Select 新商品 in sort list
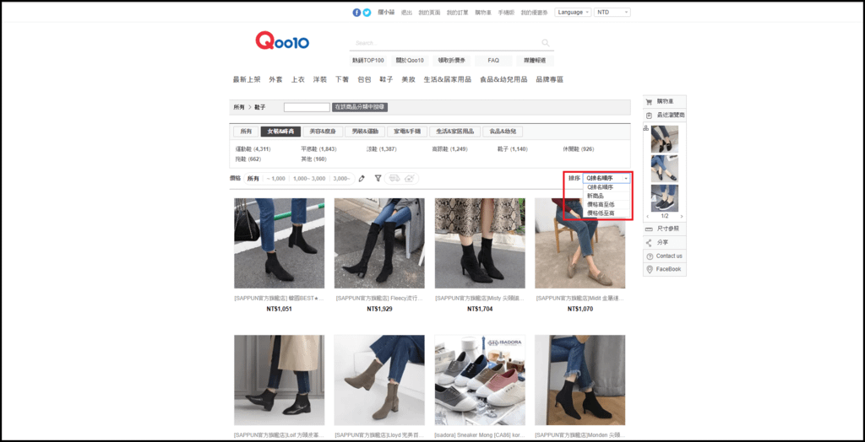The width and height of the screenshot is (865, 442). 607,196
